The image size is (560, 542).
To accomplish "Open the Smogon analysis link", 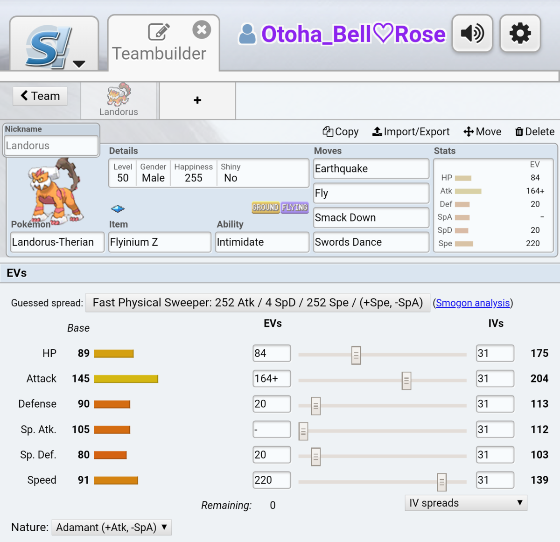I will tap(473, 303).
